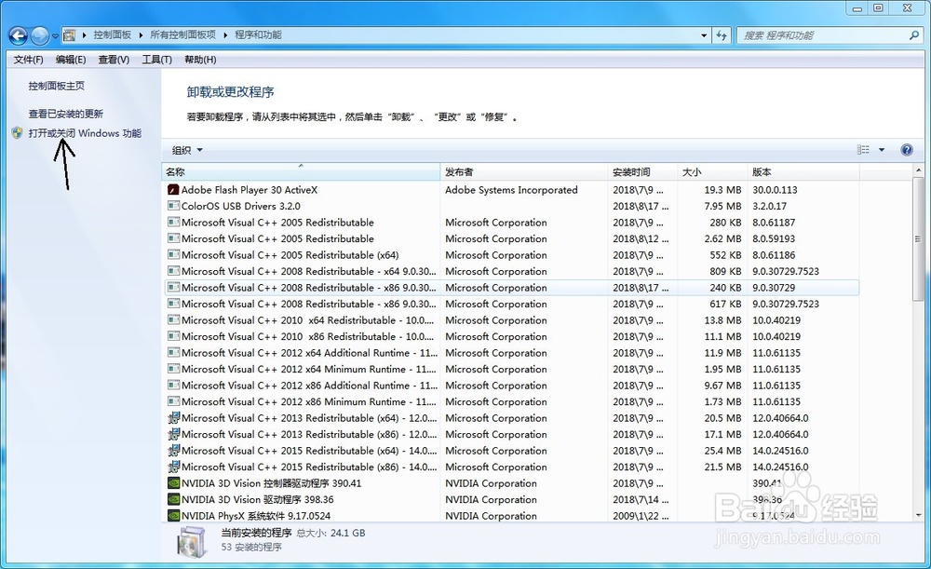Click icon of Visual C++ 2013 Redistributable (x64)
Screen dimensions: 931x569
(x=173, y=418)
